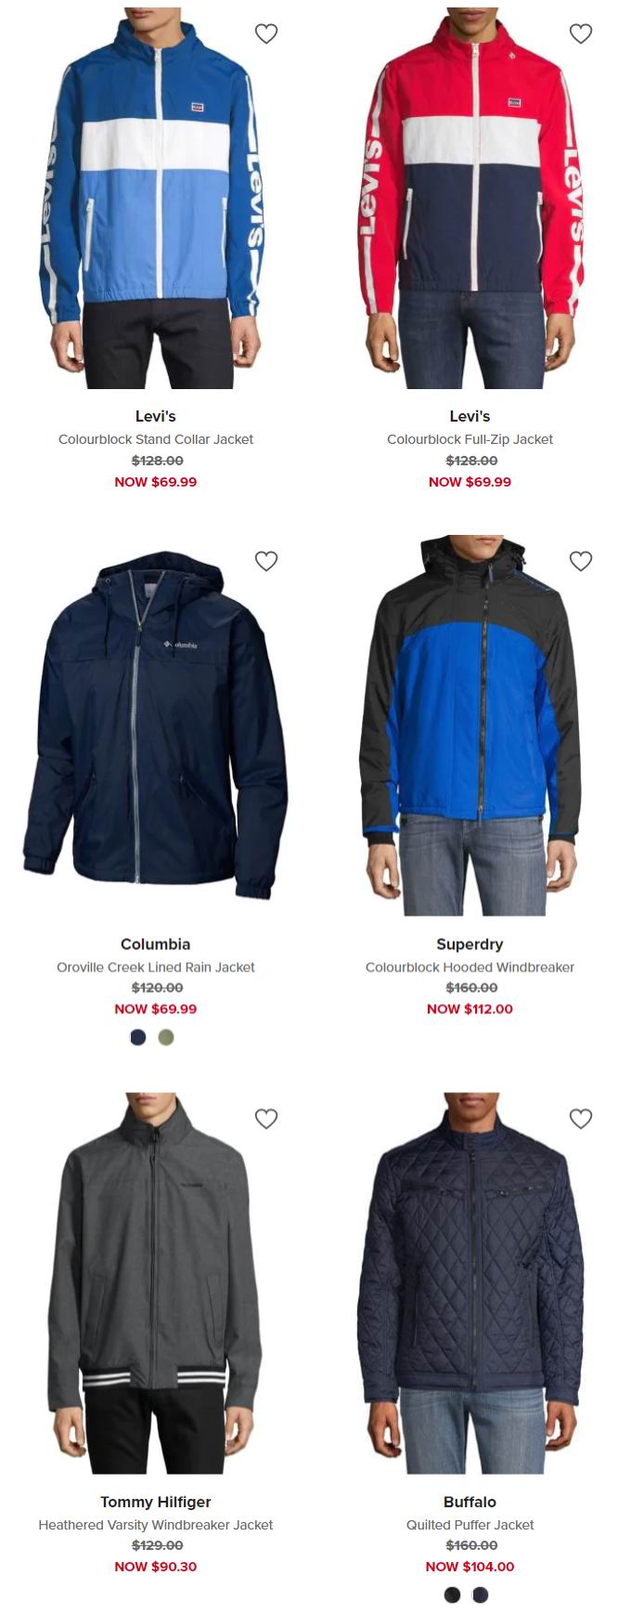Add the Columbia rain jacket to wishlist
Image resolution: width=618 pixels, height=1614 pixels.
266,561
